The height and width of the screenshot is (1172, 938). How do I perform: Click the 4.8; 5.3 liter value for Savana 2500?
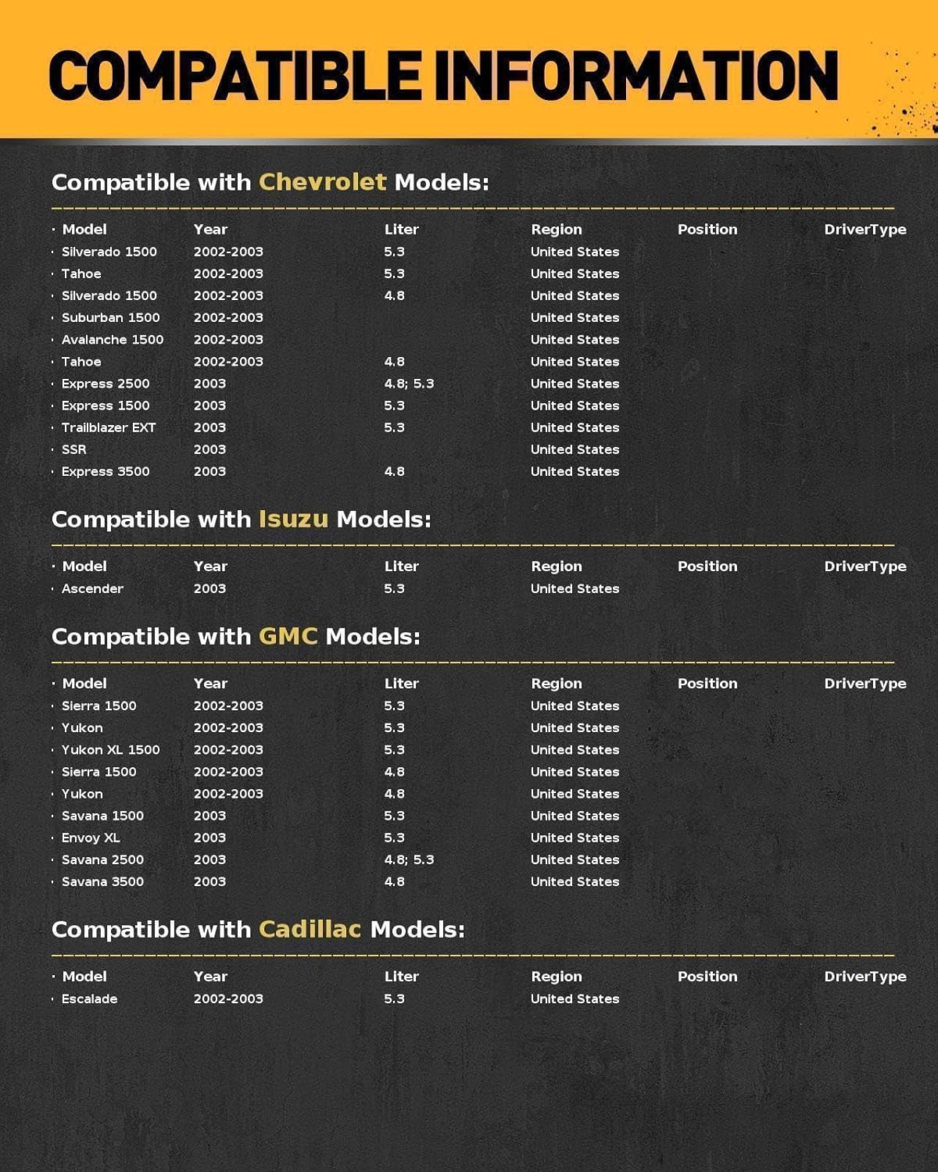pyautogui.click(x=409, y=859)
